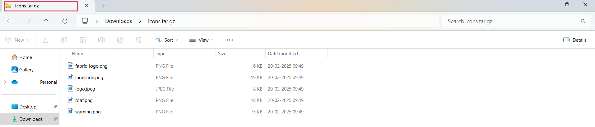Image resolution: width=595 pixels, height=127 pixels.
Task: Open the View dropdown
Action: point(202,40)
